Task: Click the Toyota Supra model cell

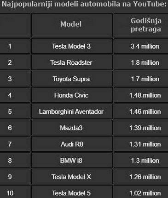Action: click(x=72, y=79)
